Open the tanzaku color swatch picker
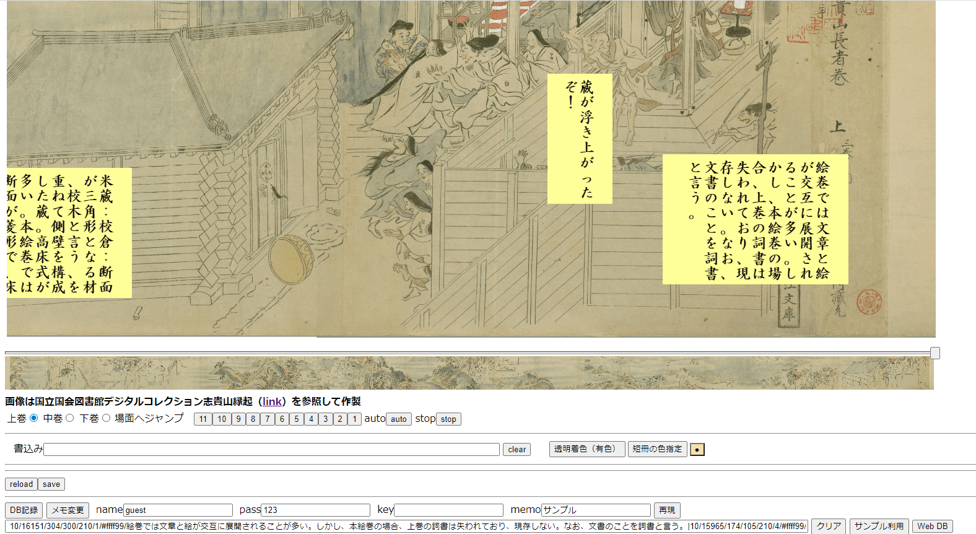Image resolution: width=976 pixels, height=534 pixels. (697, 450)
